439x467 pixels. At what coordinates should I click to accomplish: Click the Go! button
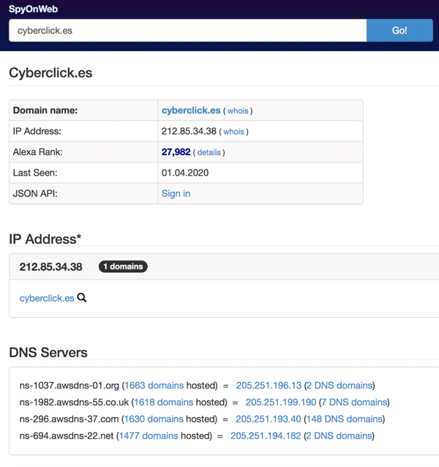point(399,31)
